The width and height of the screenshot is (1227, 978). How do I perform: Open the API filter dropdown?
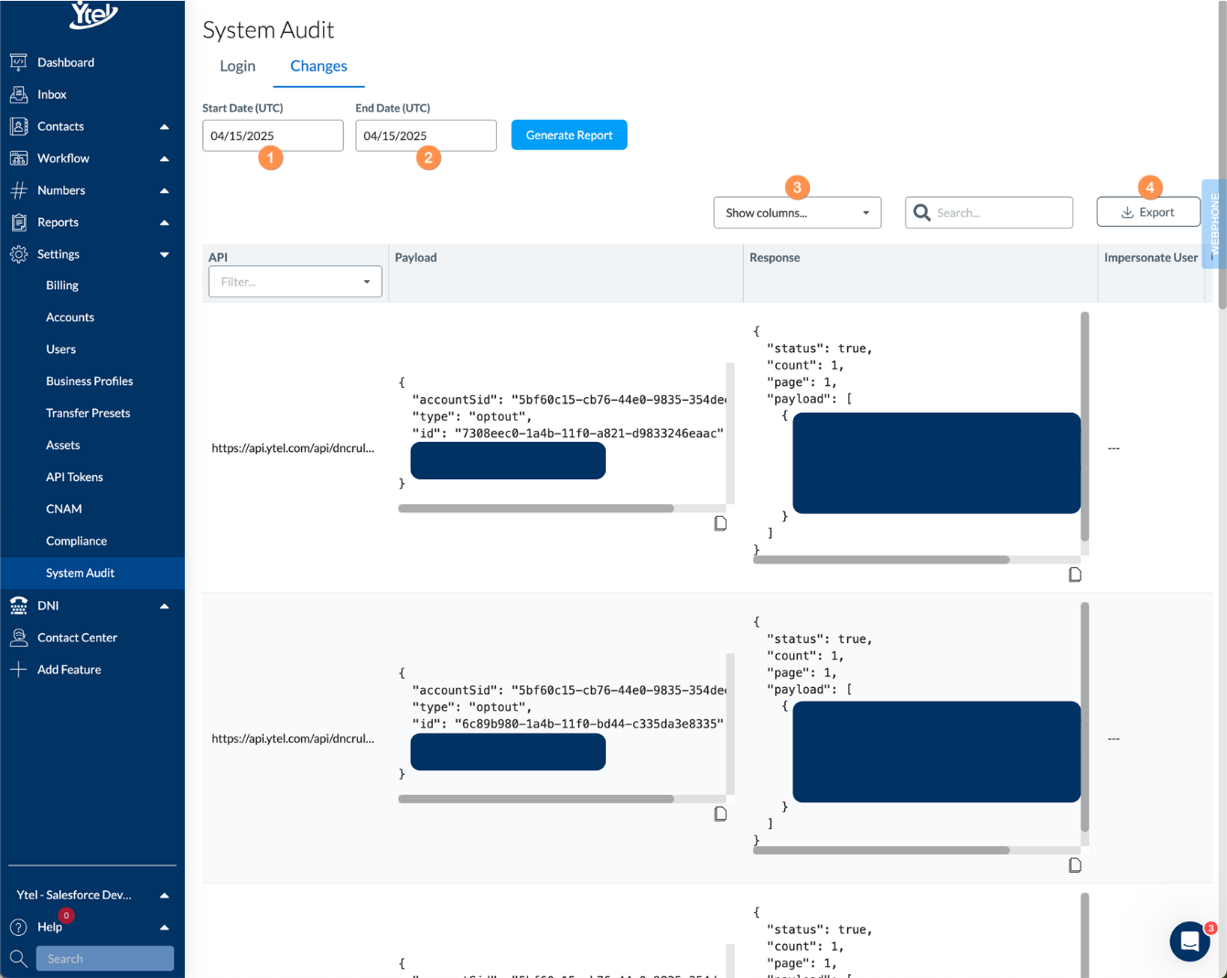click(x=296, y=282)
